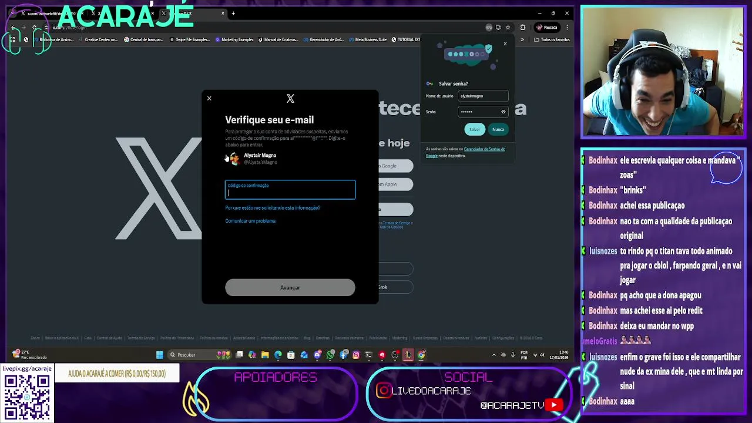This screenshot has width=752, height=423.
Task: Dismiss the Salvar senha popup with X
Action: pos(505,43)
